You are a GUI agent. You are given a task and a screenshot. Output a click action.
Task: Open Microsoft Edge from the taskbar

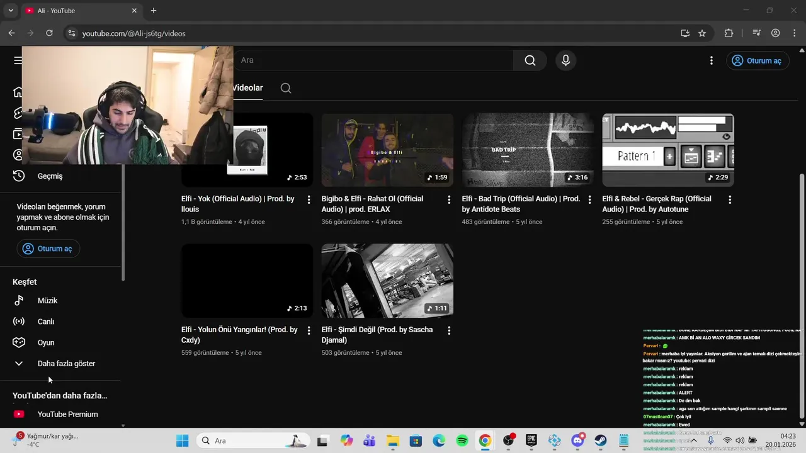coord(439,441)
